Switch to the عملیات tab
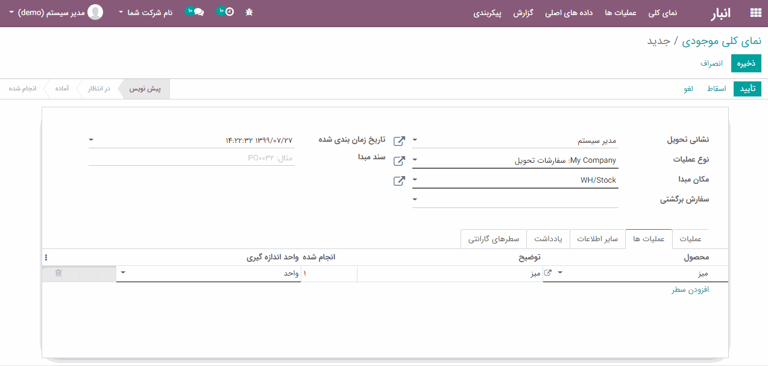768x366 pixels. click(x=691, y=239)
